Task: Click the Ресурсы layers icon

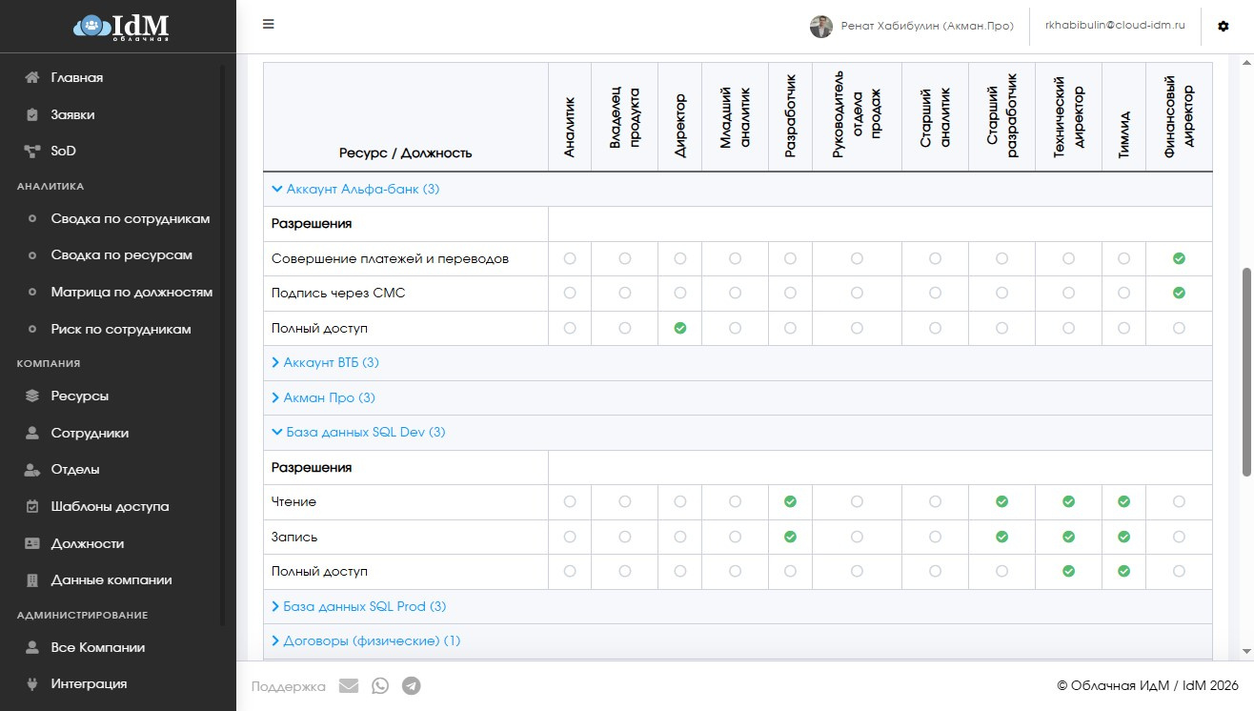Action: (32, 396)
